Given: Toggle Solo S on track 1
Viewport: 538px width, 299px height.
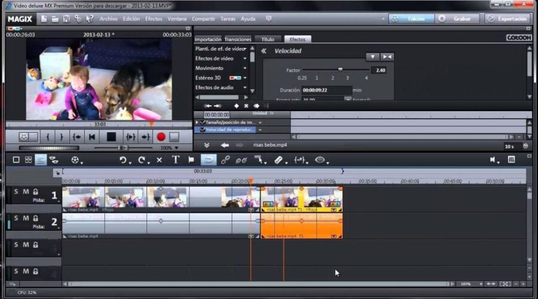Looking at the screenshot, I should click(x=16, y=191).
